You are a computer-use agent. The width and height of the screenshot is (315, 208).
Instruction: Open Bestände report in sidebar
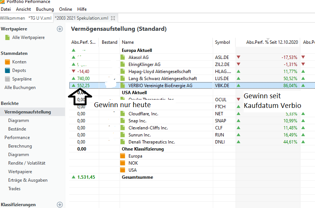click(17, 129)
